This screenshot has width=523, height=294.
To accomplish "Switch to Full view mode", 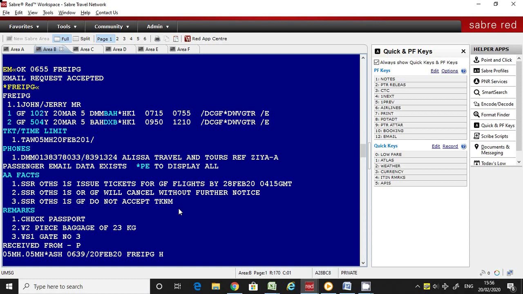I will pos(62,39).
